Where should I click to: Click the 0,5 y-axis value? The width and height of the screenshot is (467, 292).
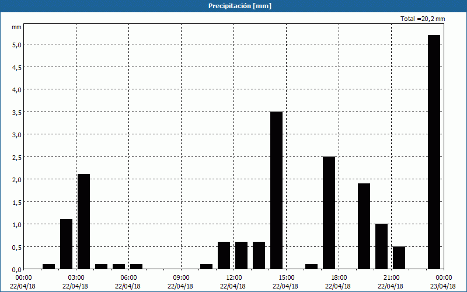click(16, 247)
